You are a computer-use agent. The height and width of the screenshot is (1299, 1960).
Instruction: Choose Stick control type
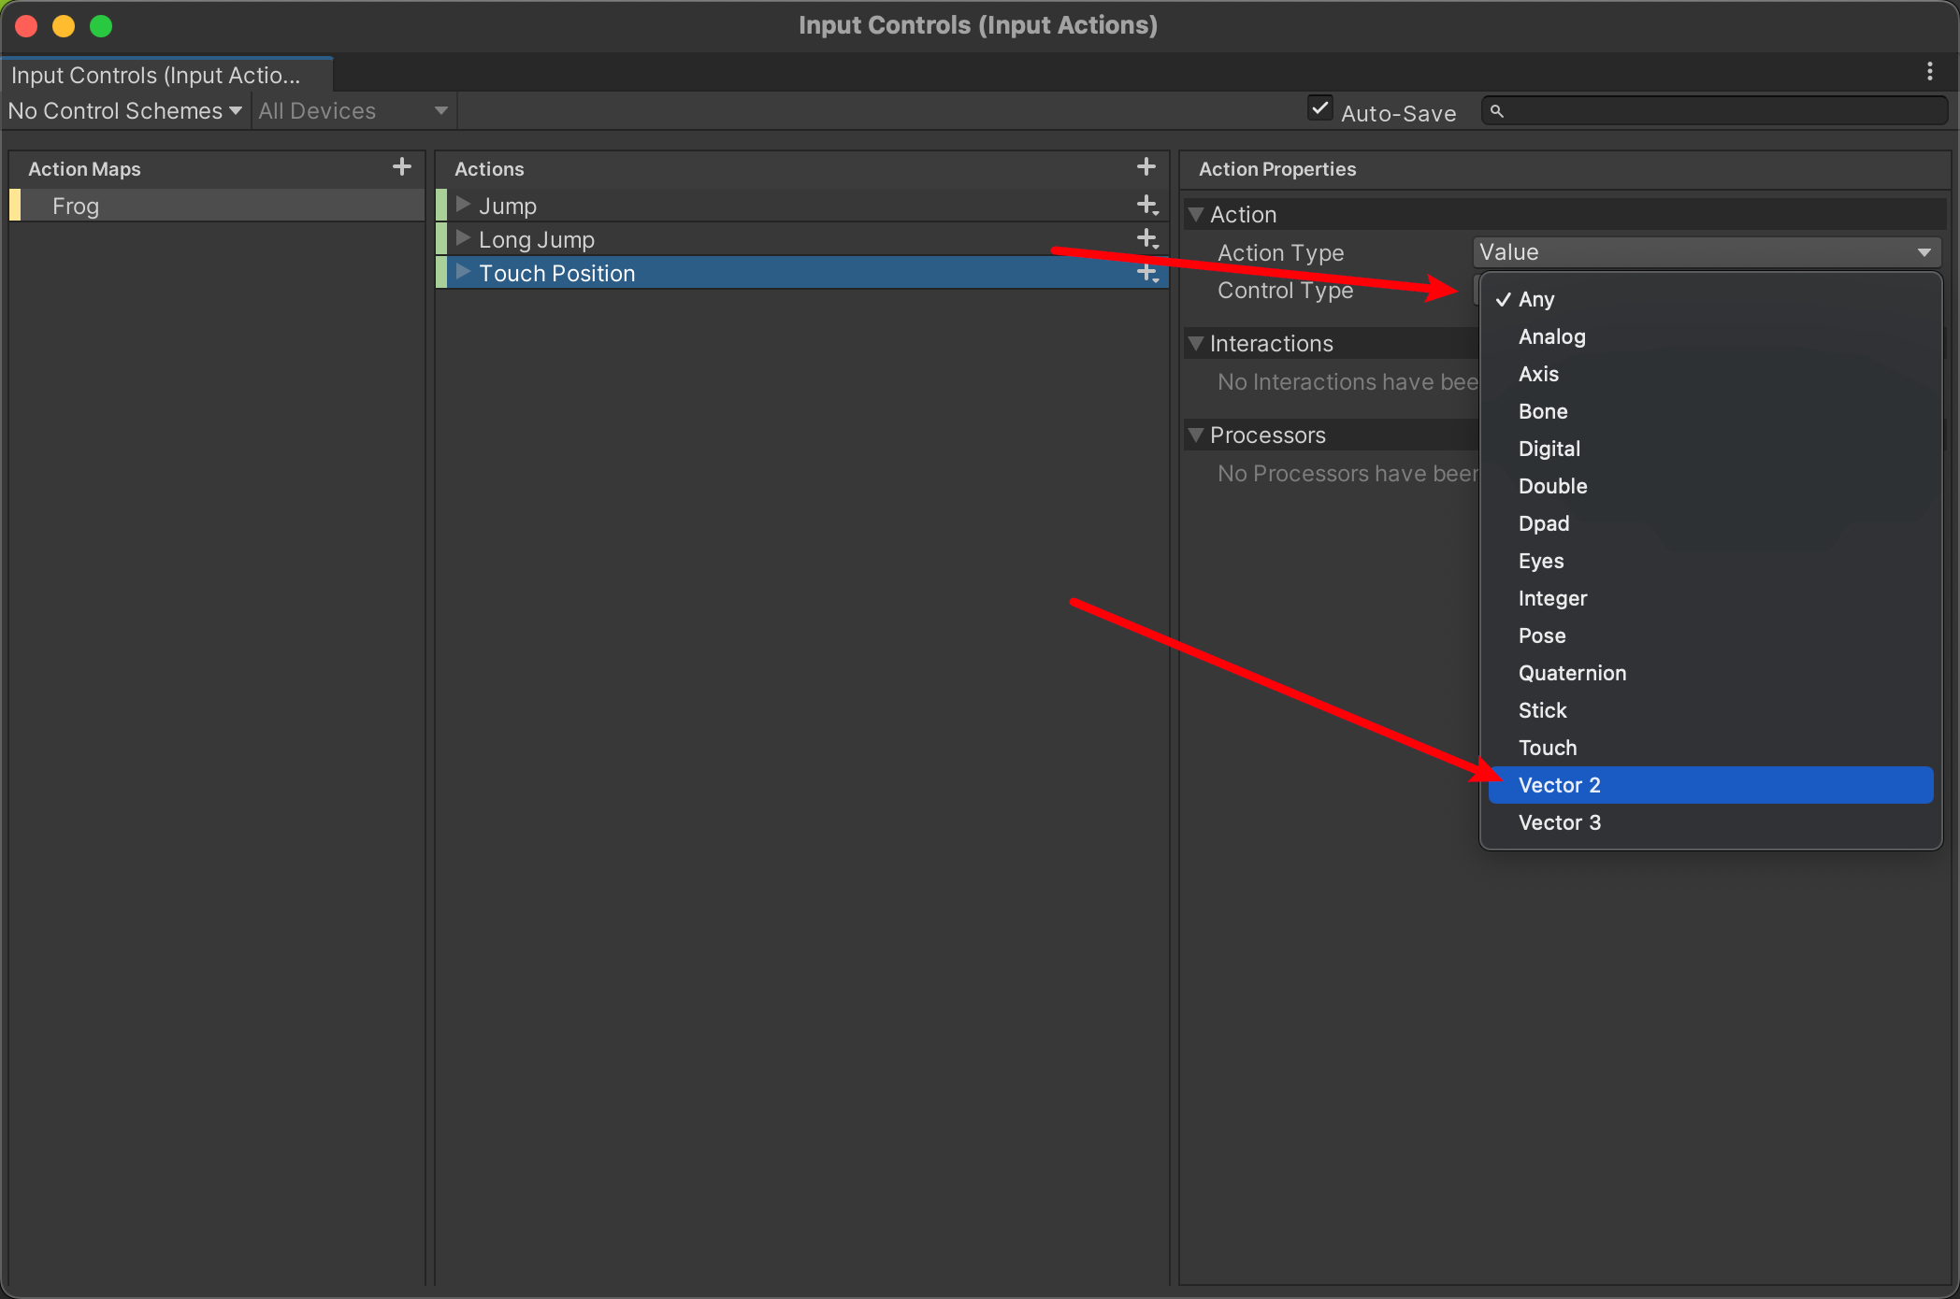[x=1710, y=710]
